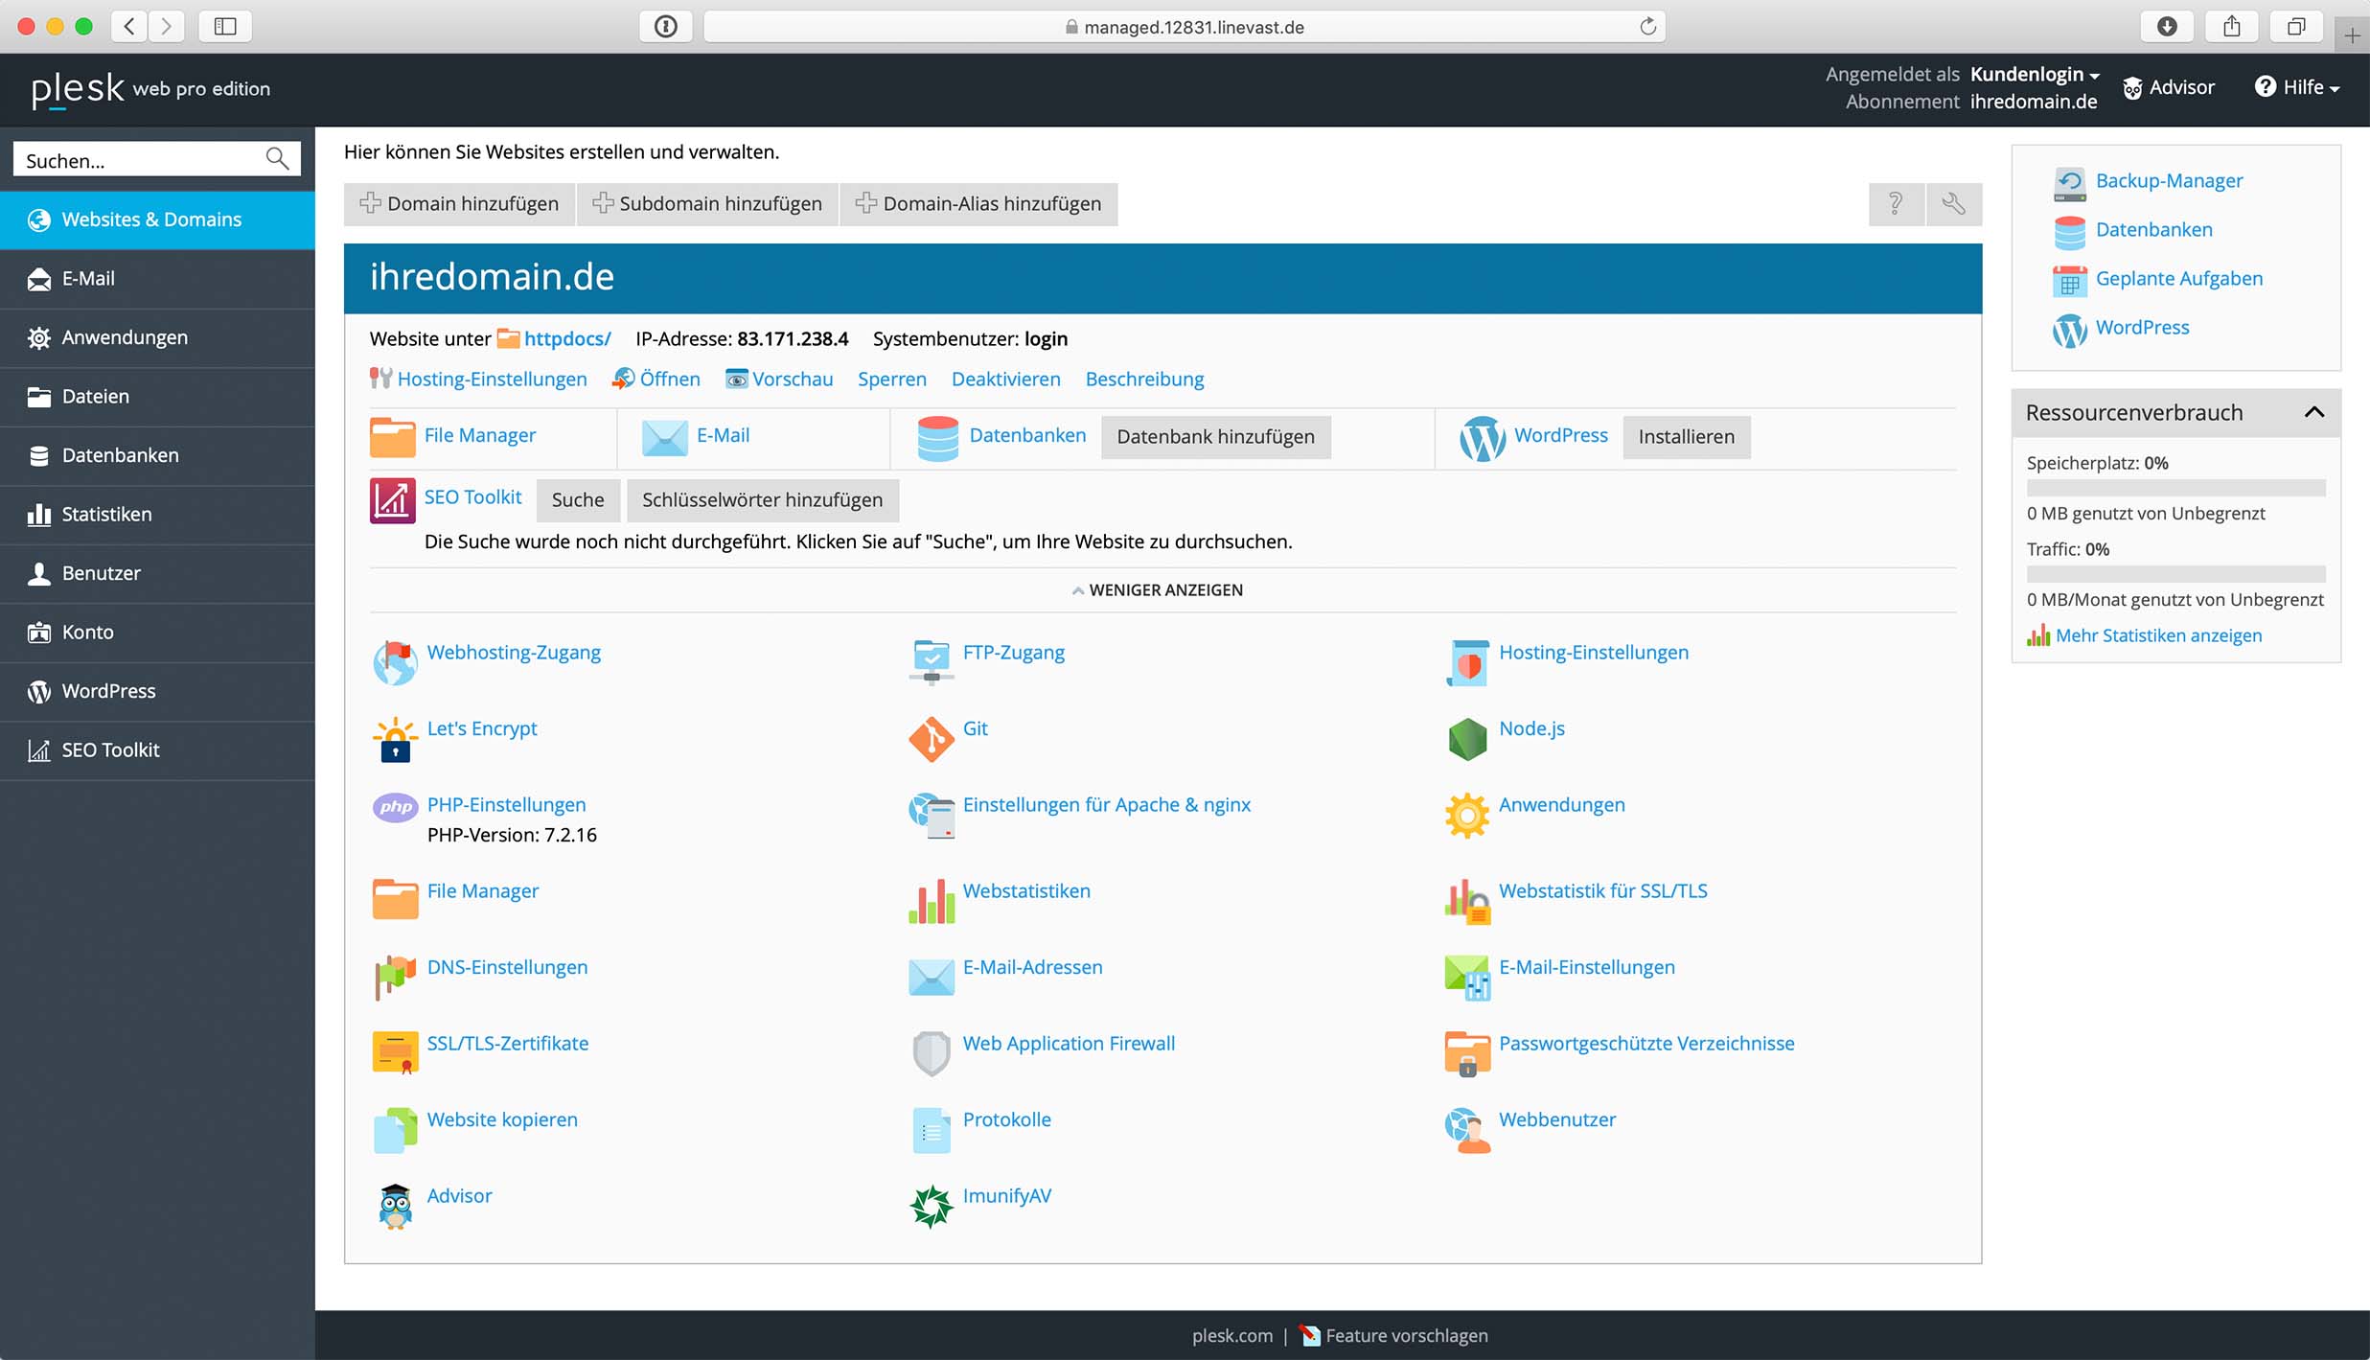Click the Anwendungen gear icon in grid
The width and height of the screenshot is (2370, 1360).
(x=1467, y=816)
